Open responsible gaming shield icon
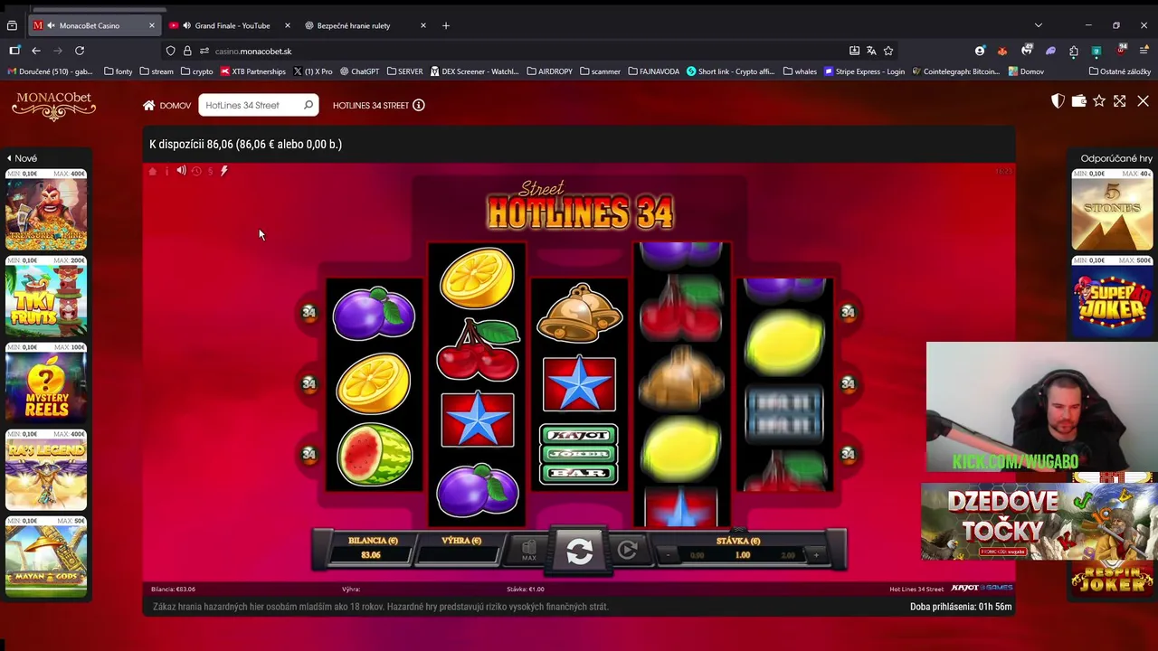This screenshot has width=1158, height=651. click(x=1058, y=101)
